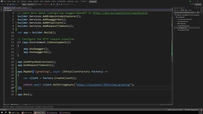The image size is (203, 114).
Task: Open the ANALYZE menu
Action: (47, 1)
